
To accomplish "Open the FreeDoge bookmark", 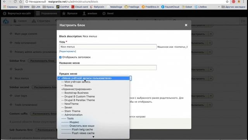I will click(x=132, y=7).
